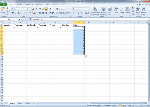Apply Comma Style
This screenshot has height=107, width=150.
tap(81, 13)
